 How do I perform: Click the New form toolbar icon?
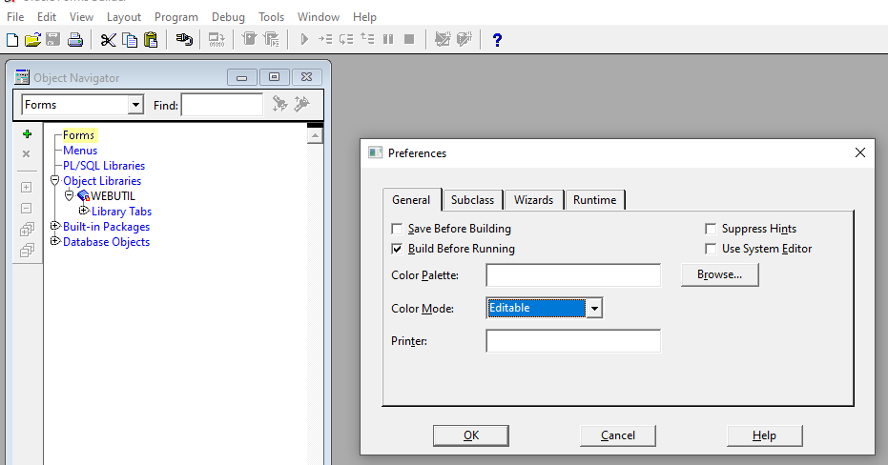click(11, 40)
